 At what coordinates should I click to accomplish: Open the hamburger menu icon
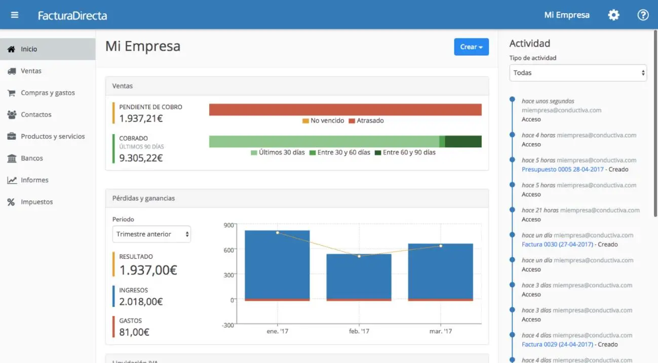tap(15, 15)
